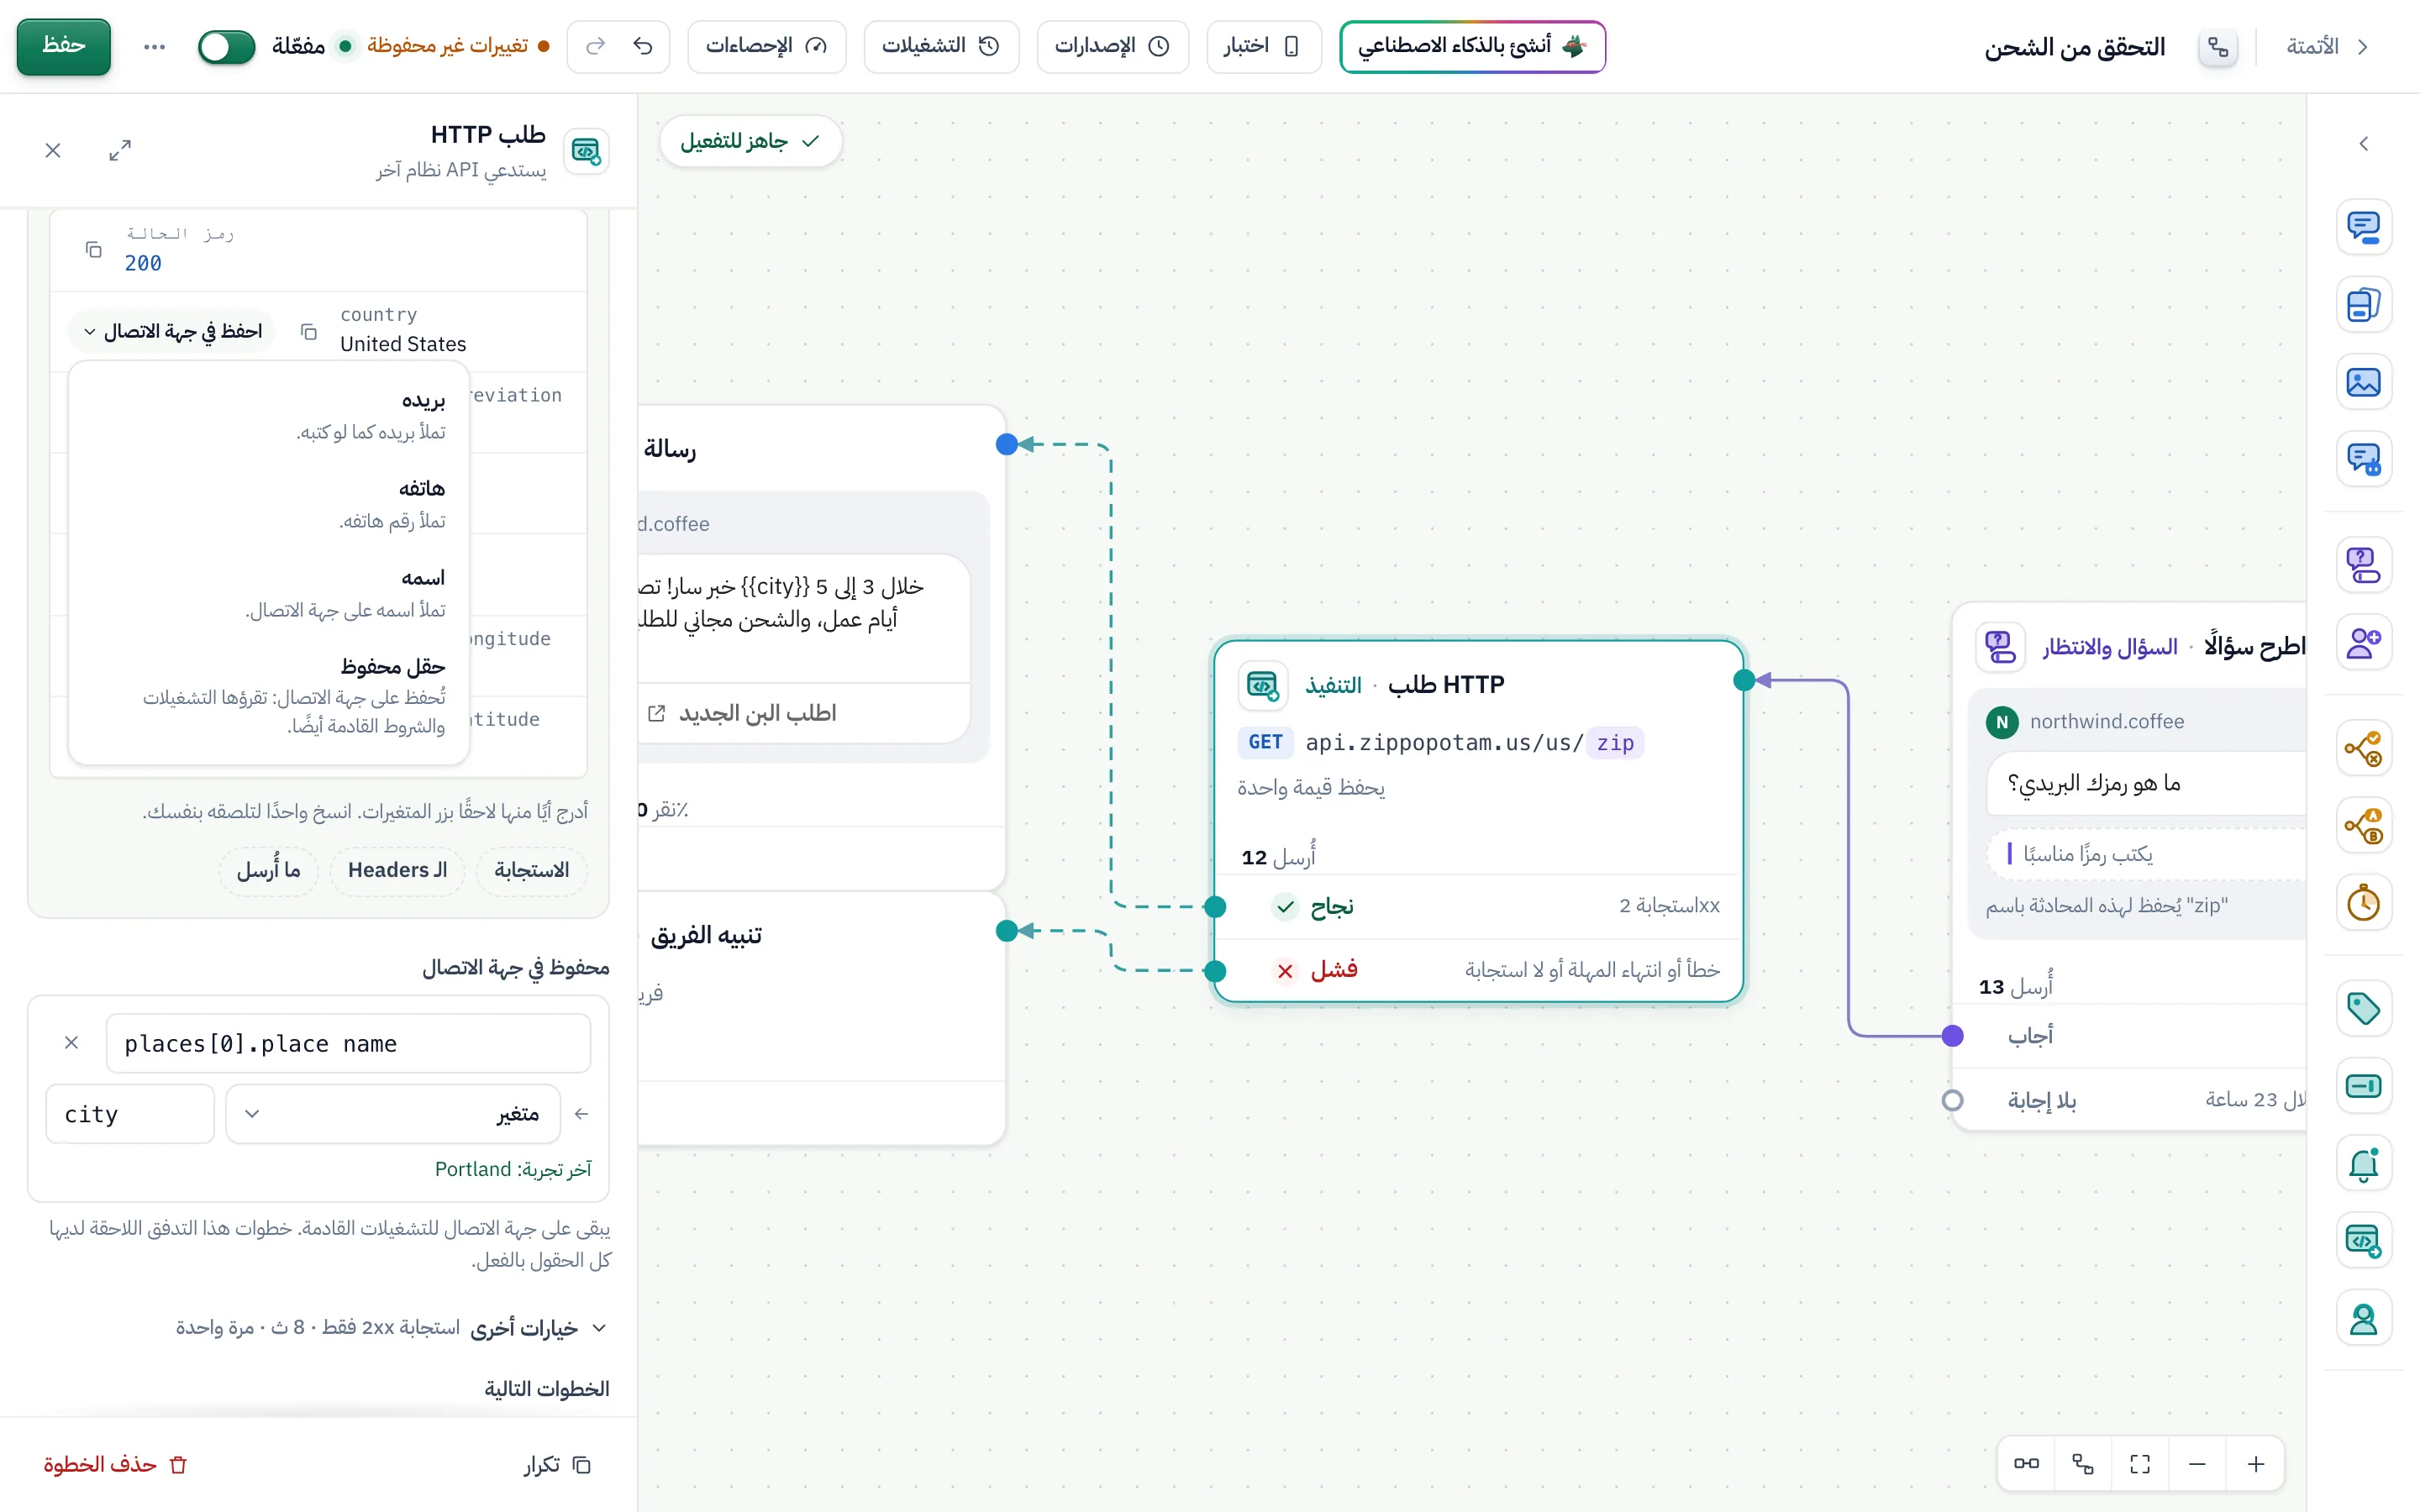The image size is (2420, 1512).
Task: Switch to the الـ Headers tab
Action: point(397,870)
